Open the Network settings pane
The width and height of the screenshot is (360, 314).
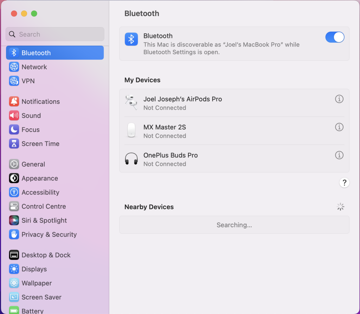coord(55,67)
